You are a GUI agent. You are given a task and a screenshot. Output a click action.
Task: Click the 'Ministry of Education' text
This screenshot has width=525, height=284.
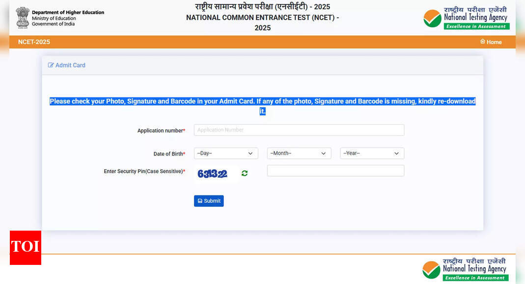tap(54, 18)
